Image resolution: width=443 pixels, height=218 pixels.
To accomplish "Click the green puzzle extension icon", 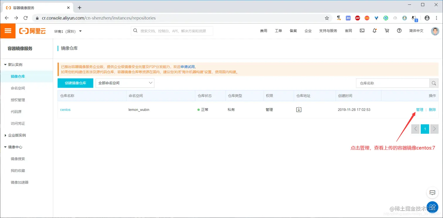I will pyautogui.click(x=386, y=18).
